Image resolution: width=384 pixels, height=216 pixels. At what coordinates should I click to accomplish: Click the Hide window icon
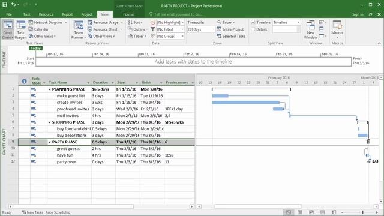click(322, 36)
